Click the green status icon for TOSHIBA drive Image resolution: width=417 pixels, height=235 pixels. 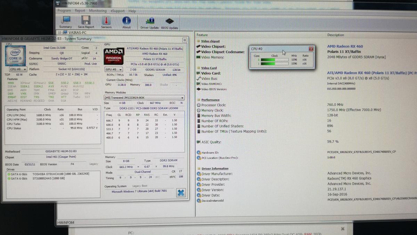(9, 174)
